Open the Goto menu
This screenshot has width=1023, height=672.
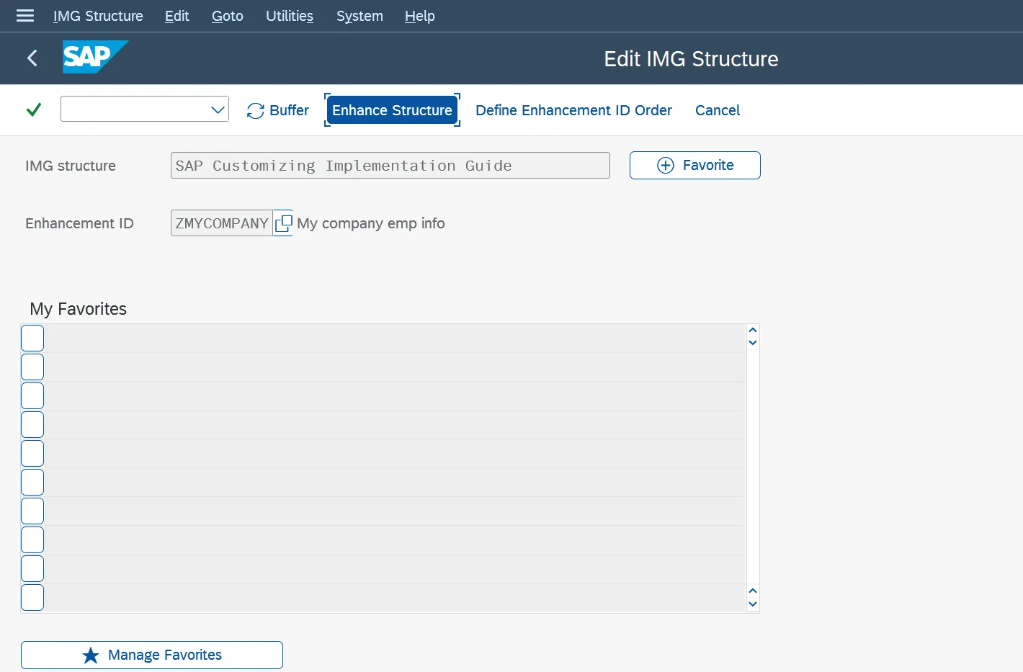[x=227, y=16]
